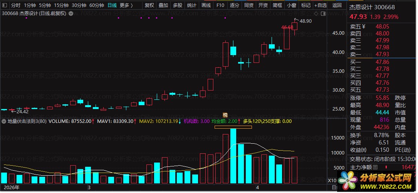Select the 15分钟 period

point(61,5)
